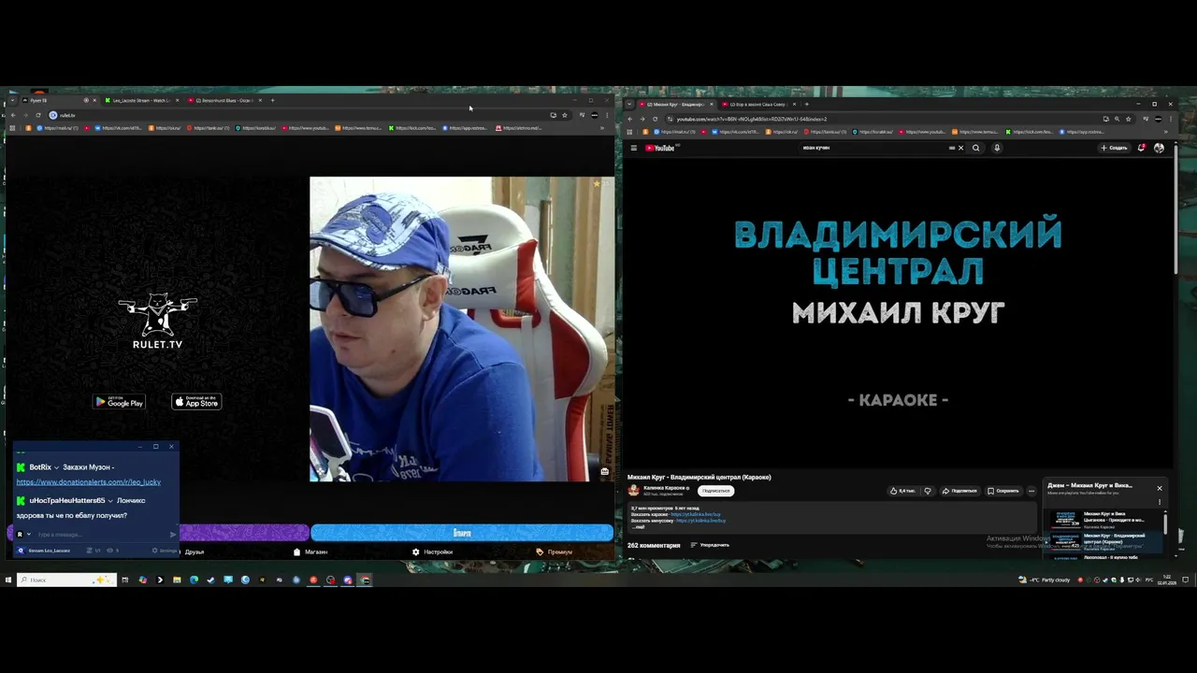Open the tab search chevron in YouTube window
The image size is (1197, 673).
click(630, 104)
